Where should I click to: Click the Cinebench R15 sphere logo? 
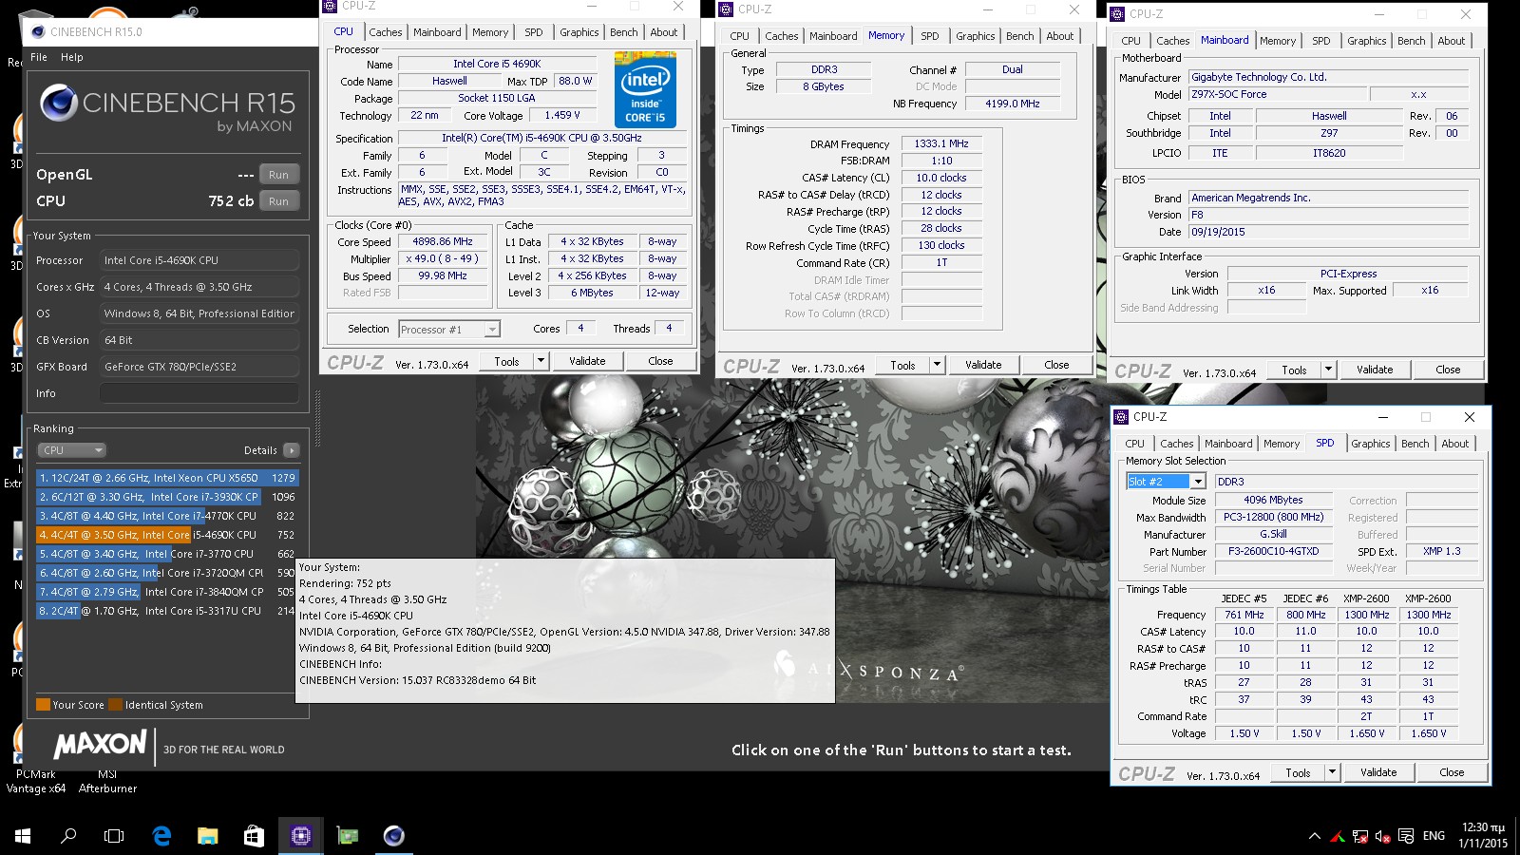point(59,102)
